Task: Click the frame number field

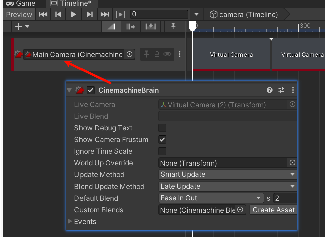Action: click(x=159, y=14)
